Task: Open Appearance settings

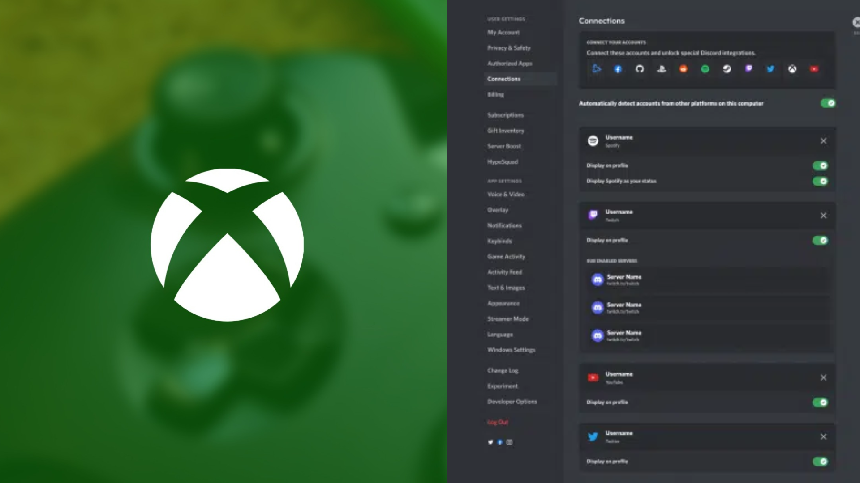Action: [503, 303]
